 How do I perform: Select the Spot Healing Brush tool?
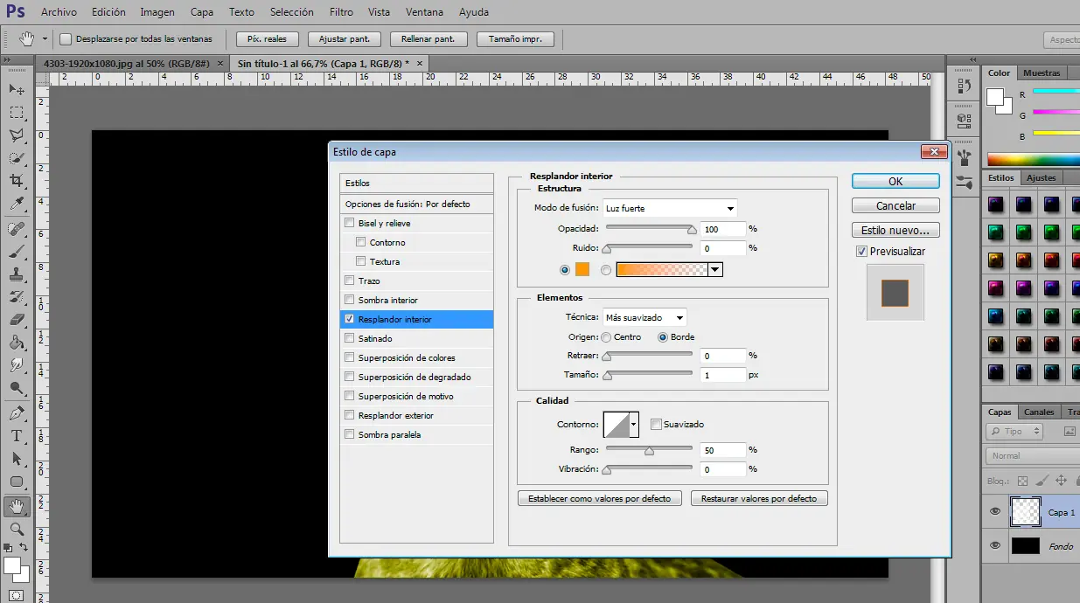[17, 230]
